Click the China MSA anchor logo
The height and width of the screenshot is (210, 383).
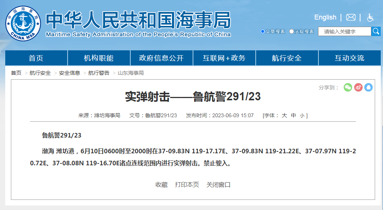[23, 24]
